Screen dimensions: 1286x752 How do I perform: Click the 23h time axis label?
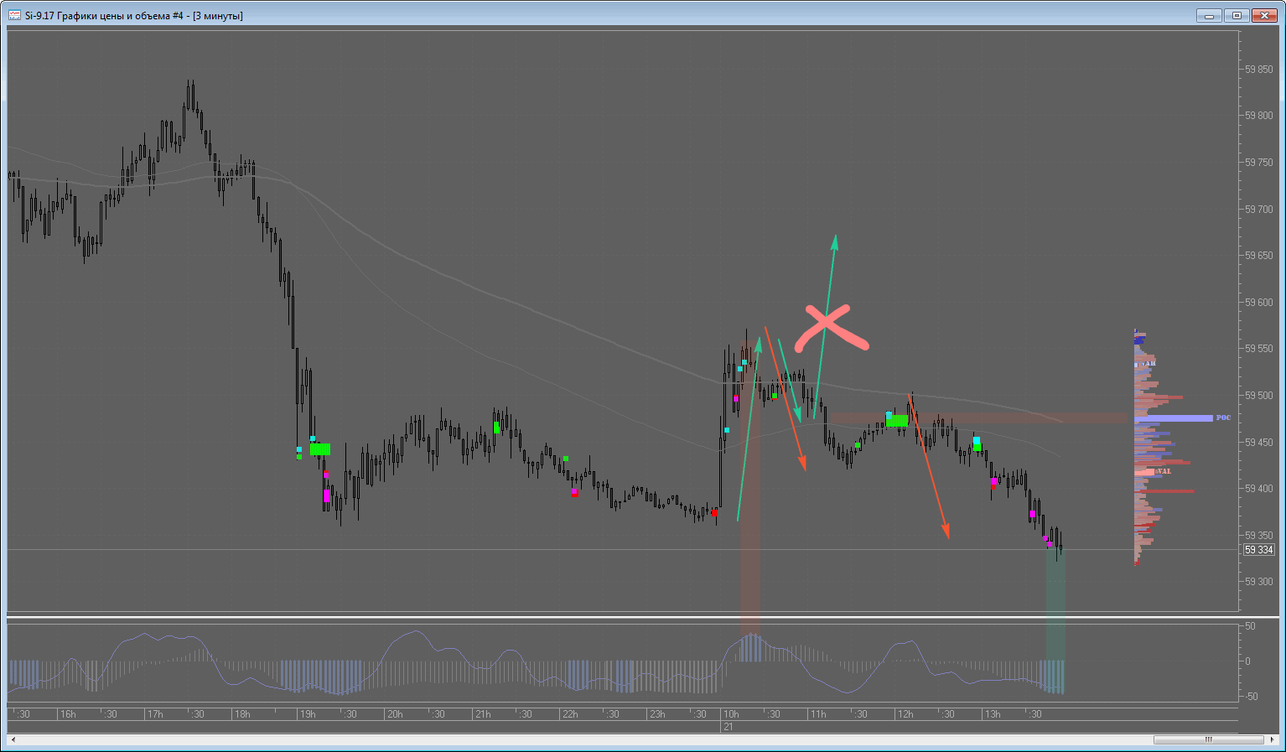click(x=657, y=714)
